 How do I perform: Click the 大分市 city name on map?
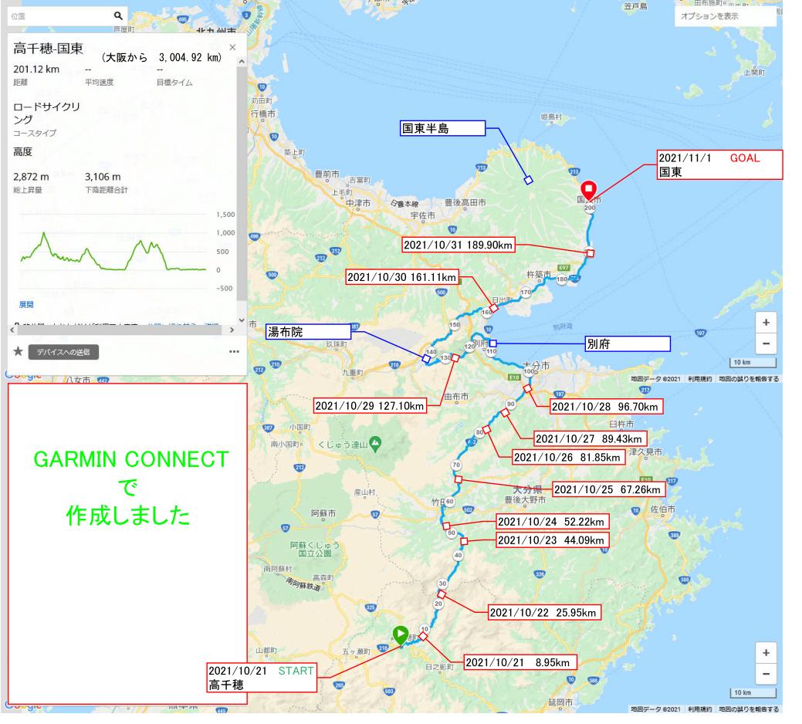click(x=536, y=366)
